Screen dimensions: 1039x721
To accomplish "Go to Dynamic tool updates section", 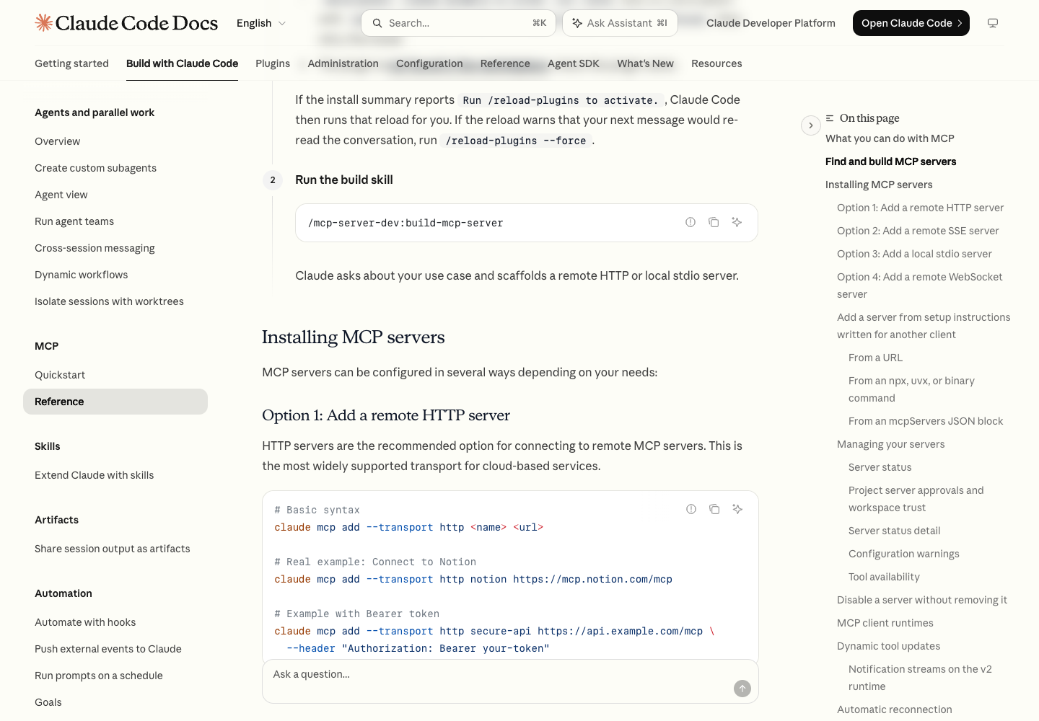I will coord(888,646).
